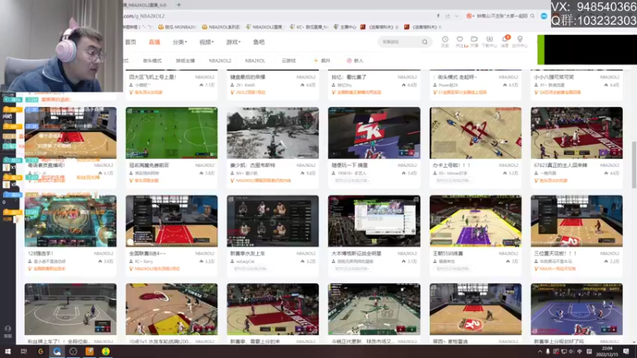
Task: Open the 四大区飞机上号上星 stream title
Action: (x=152, y=76)
